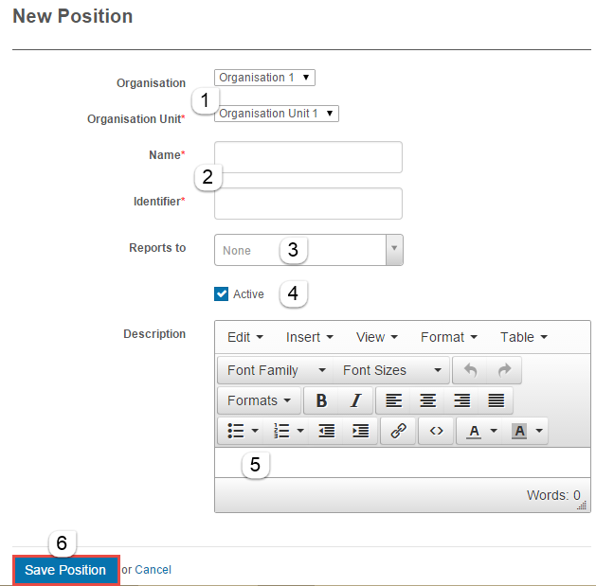Viewport: 596px width, 586px height.
Task: Click the Words: 0 counter
Action: [x=553, y=495]
